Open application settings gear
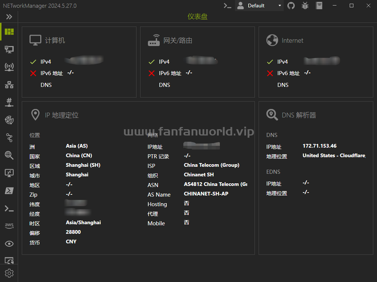 click(9, 273)
